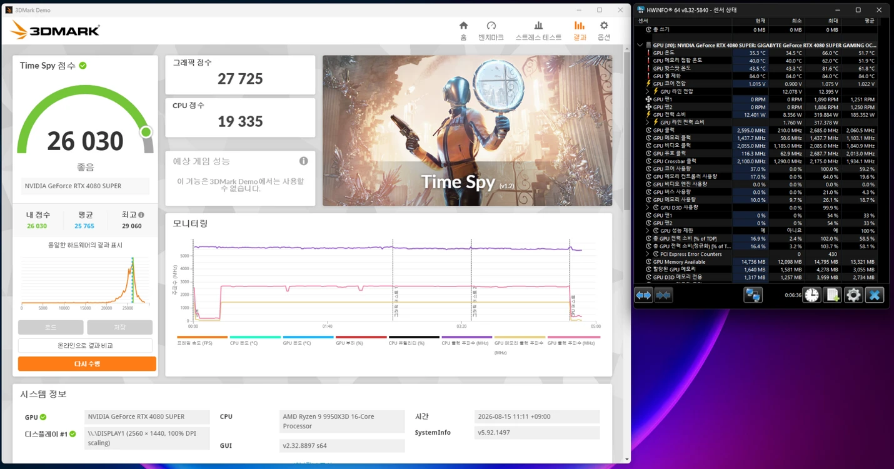Screen dimensions: 894x469
Task: Toggle the GPU 클럭 주파수 pink legend
Action: pos(573,337)
